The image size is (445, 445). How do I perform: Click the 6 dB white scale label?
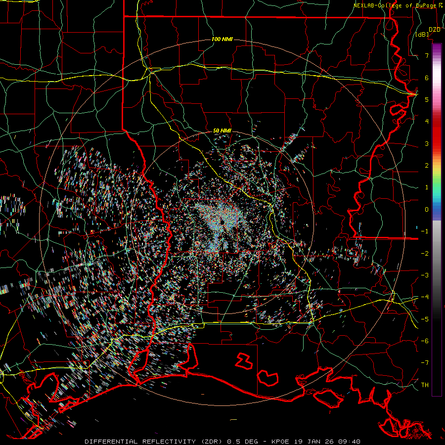pyautogui.click(x=427, y=78)
